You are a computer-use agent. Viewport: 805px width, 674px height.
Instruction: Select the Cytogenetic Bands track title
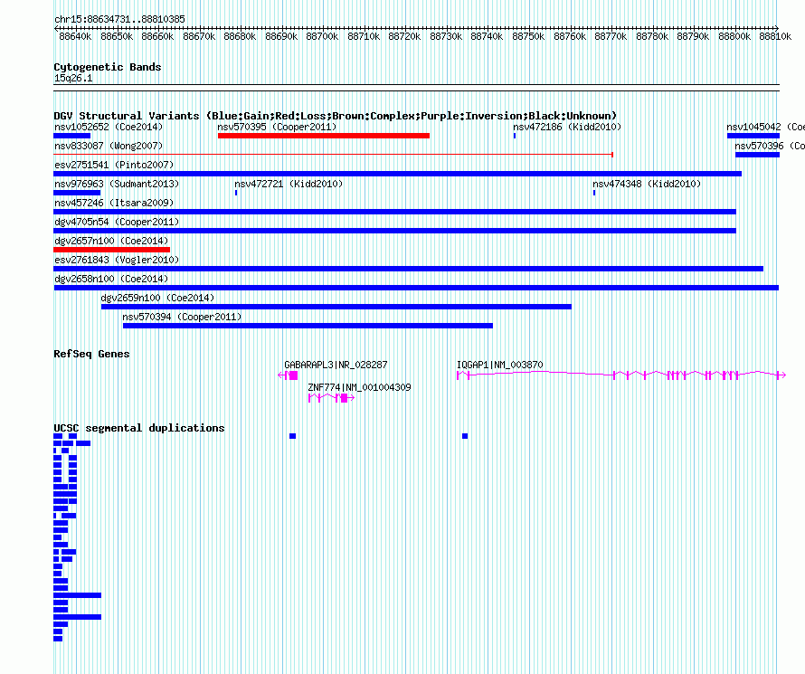108,67
